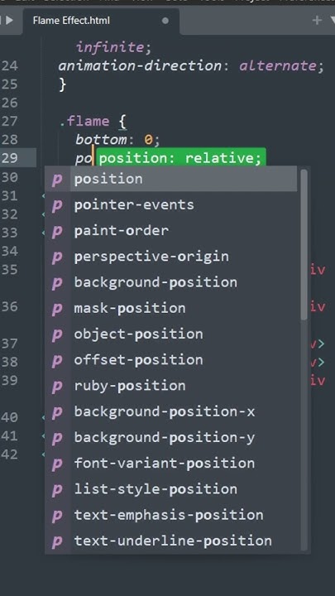Click the property icon beside background-position-x
The width and height of the screenshot is (335, 596).
coord(57,412)
